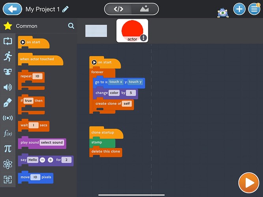Viewport: 263px width, 197px height.
Task: Open the clone target 'self' dropdown
Action: [127, 104]
